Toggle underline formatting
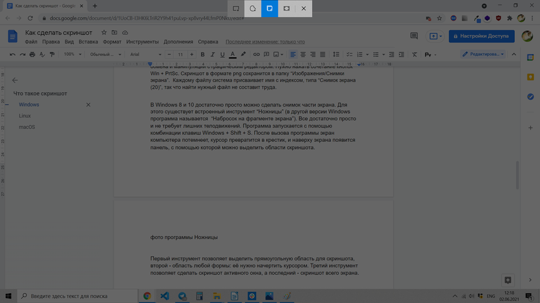 [x=222, y=55]
